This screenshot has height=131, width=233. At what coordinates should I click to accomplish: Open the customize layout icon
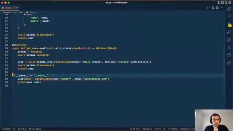(230, 3)
